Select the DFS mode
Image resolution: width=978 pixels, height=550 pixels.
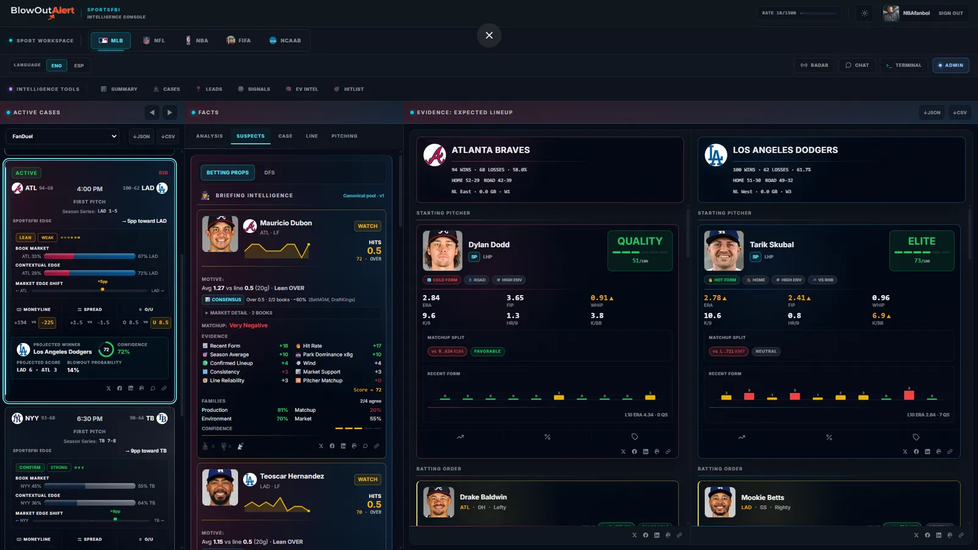pyautogui.click(x=270, y=172)
